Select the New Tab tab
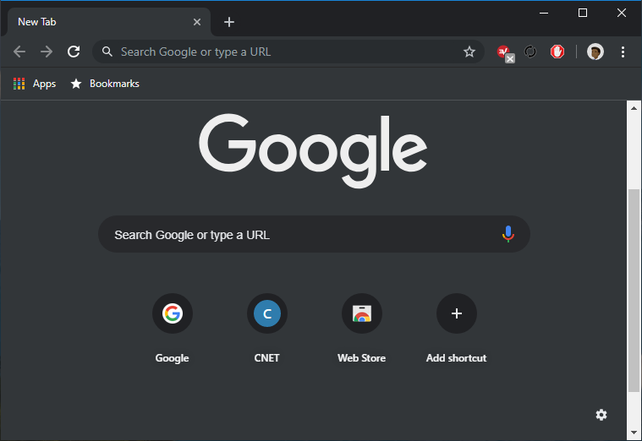The height and width of the screenshot is (441, 642). (109, 22)
